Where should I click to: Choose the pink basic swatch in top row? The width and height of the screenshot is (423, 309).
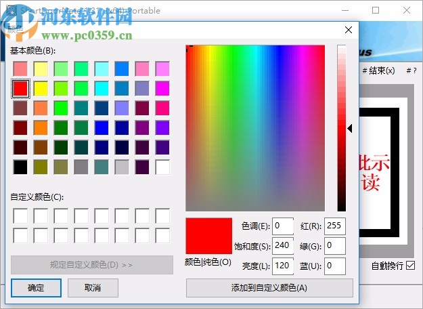tap(142, 68)
